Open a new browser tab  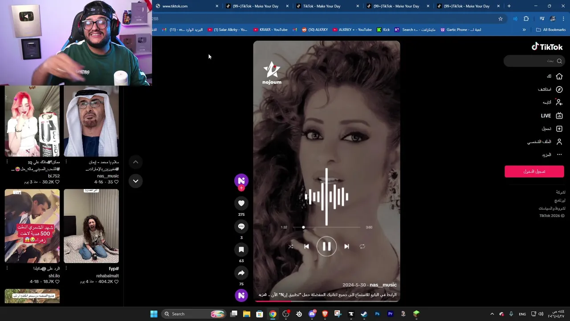point(509,6)
